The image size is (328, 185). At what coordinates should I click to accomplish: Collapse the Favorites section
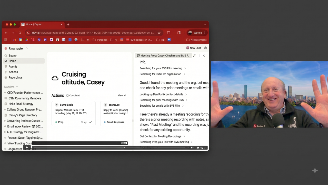[11, 87]
